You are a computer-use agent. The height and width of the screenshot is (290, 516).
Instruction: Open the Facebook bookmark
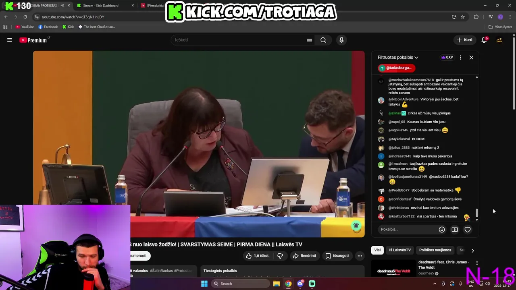48,27
